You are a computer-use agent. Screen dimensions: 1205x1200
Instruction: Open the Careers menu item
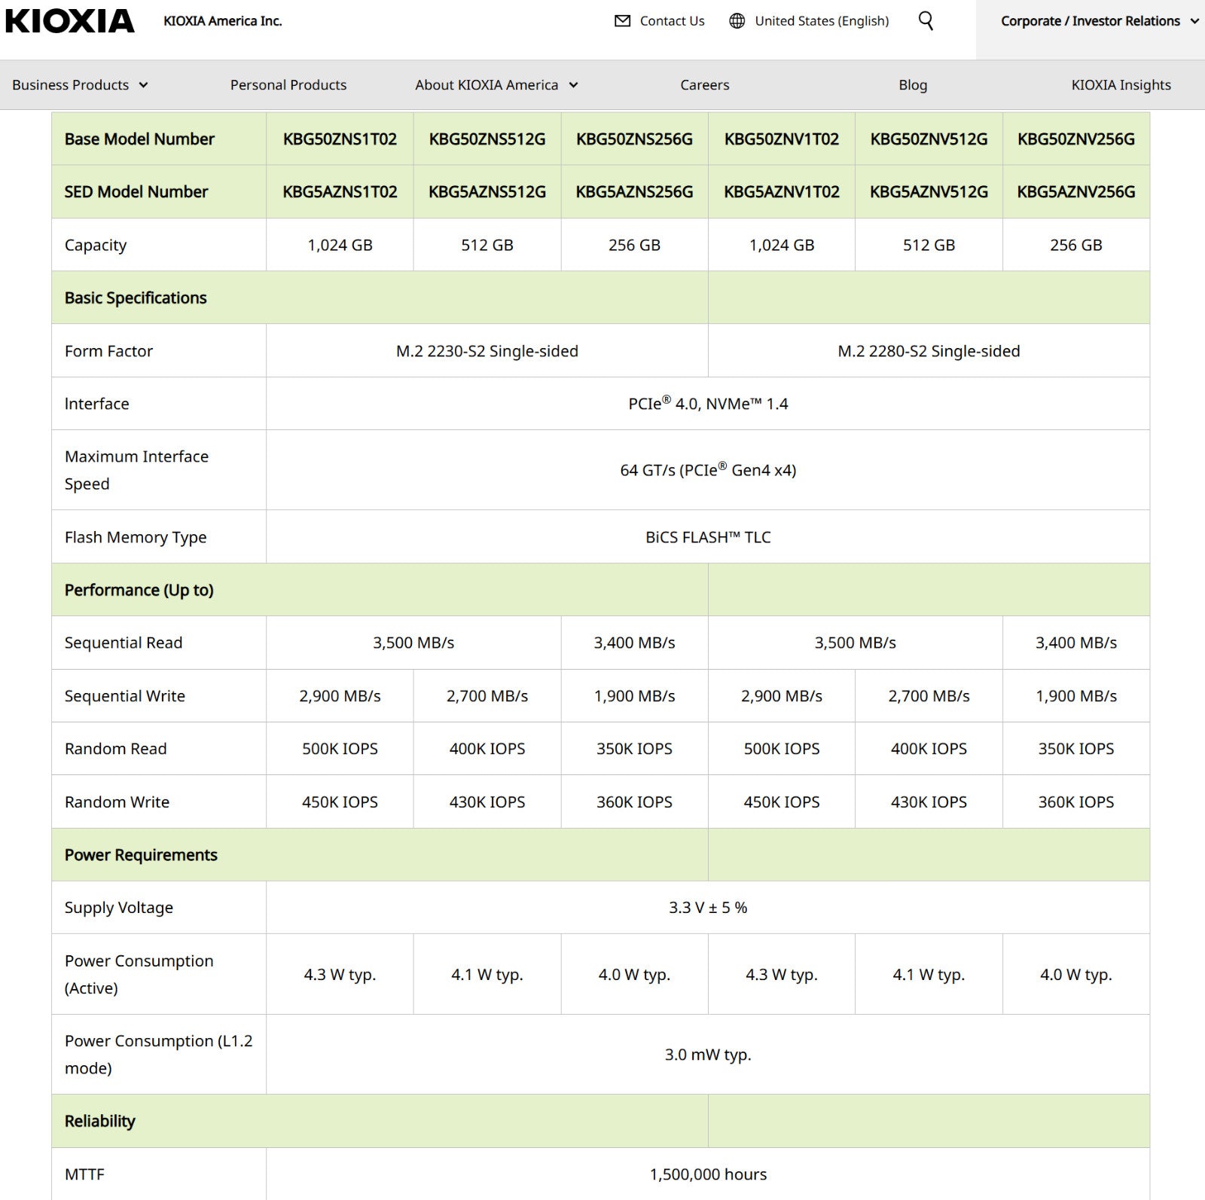click(x=703, y=84)
